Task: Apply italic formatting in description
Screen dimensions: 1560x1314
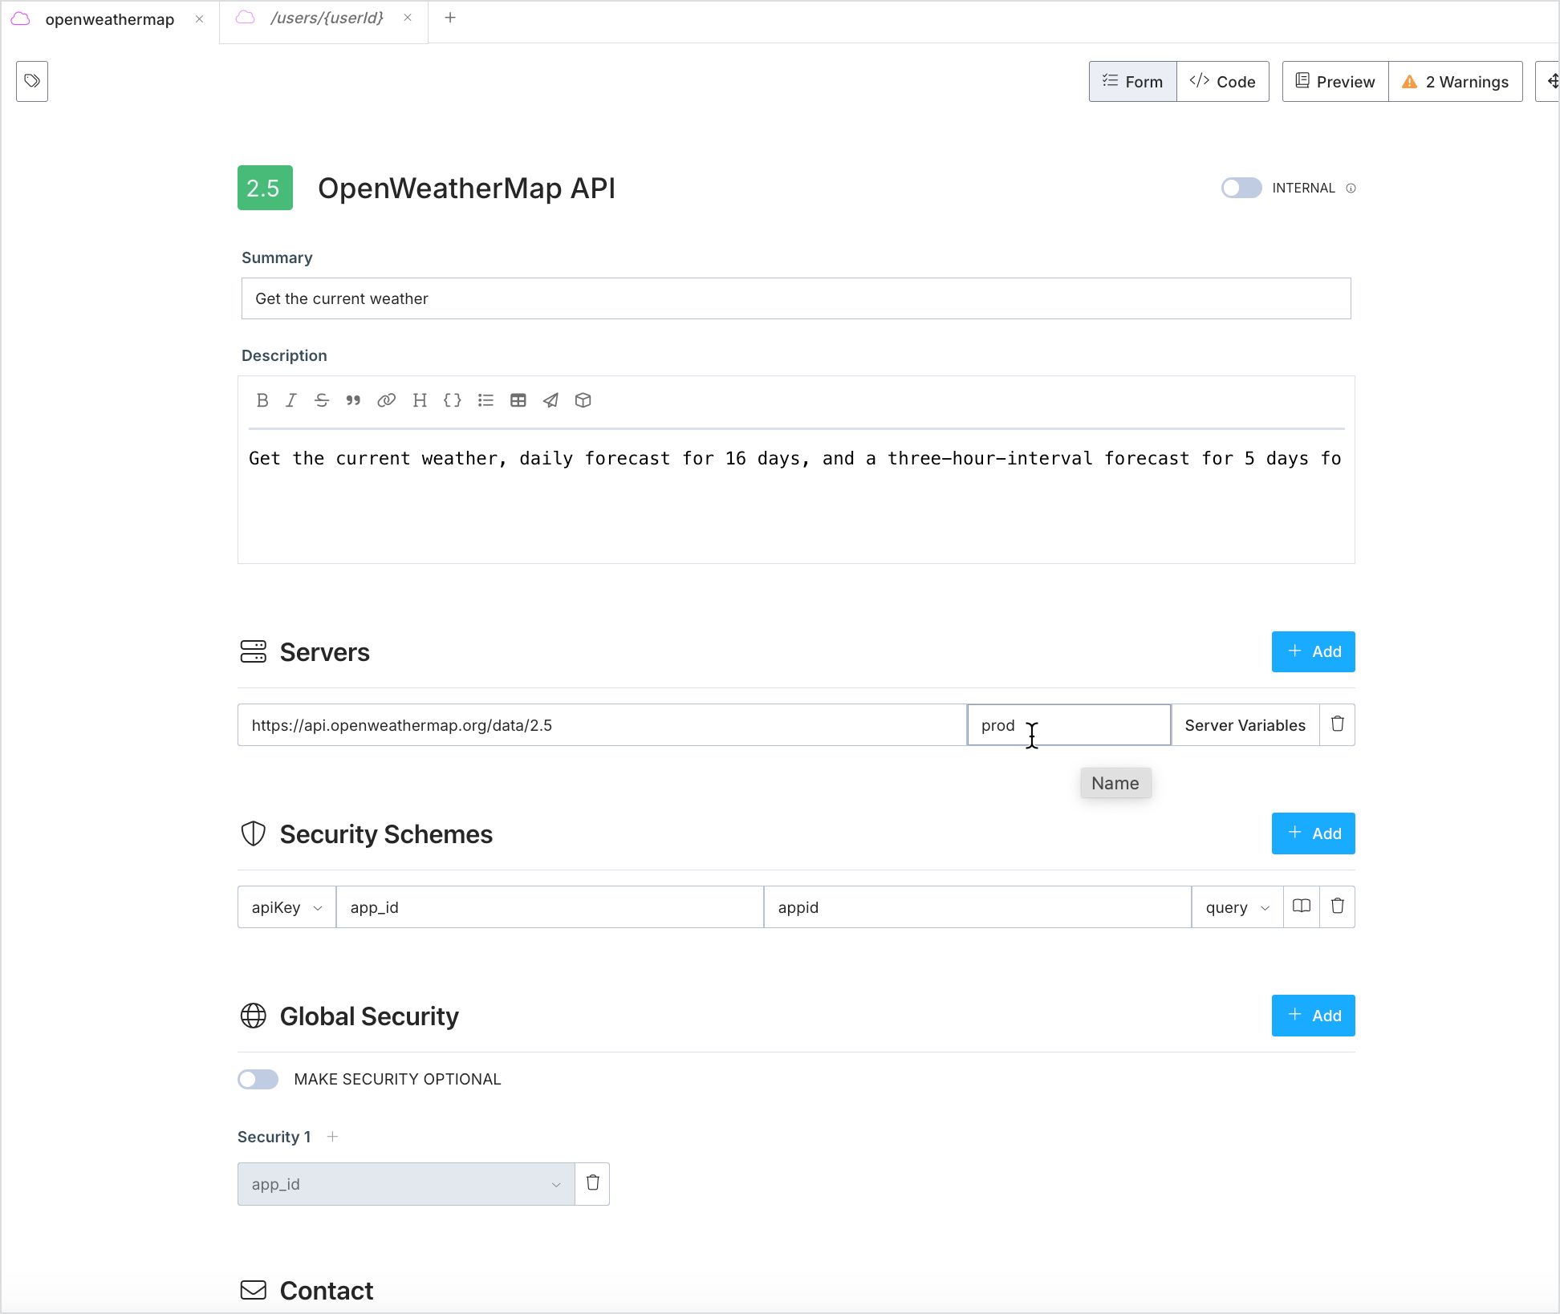Action: click(x=291, y=400)
